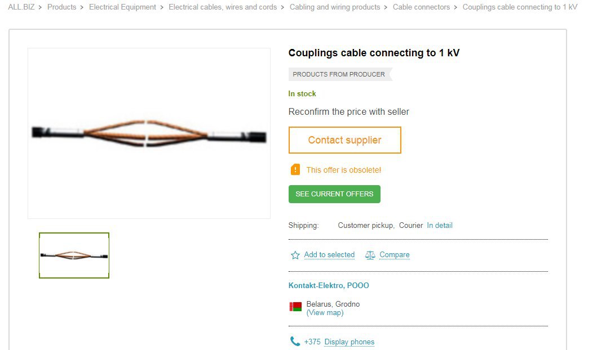The width and height of the screenshot is (606, 350).
Task: Click View map link
Action: [x=325, y=312]
